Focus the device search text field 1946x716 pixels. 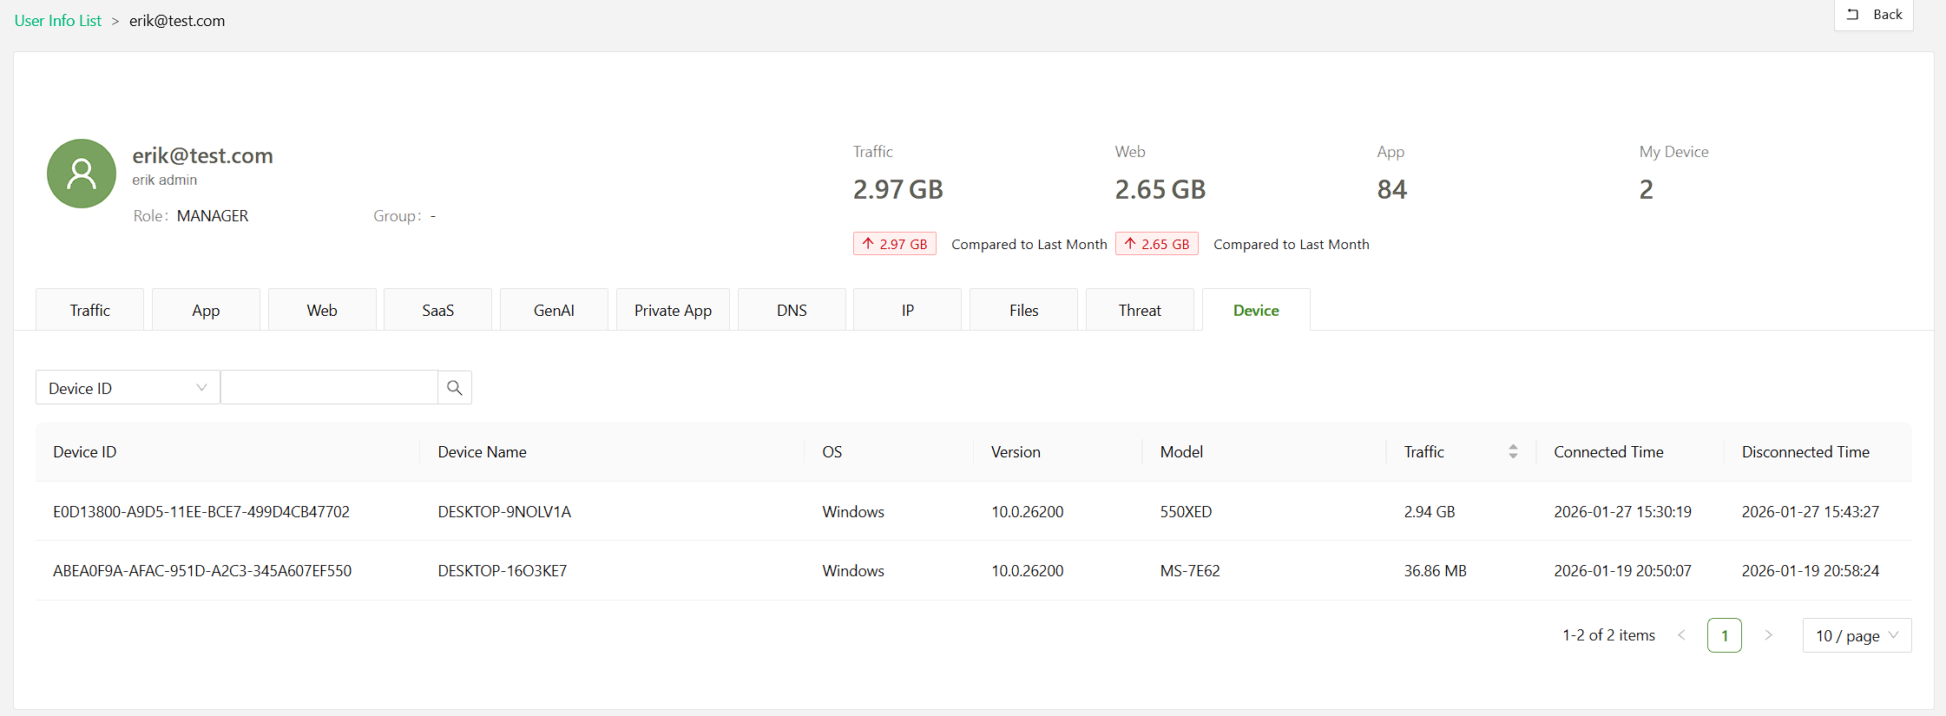(x=329, y=388)
